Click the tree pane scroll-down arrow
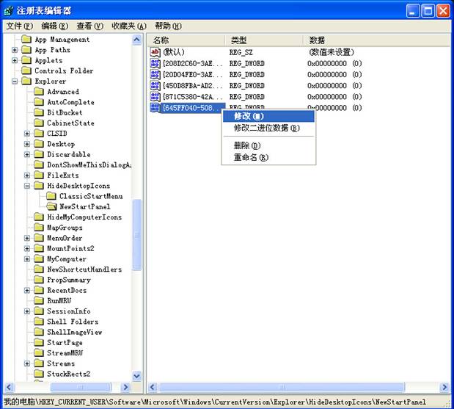The width and height of the screenshot is (454, 409). click(x=136, y=376)
